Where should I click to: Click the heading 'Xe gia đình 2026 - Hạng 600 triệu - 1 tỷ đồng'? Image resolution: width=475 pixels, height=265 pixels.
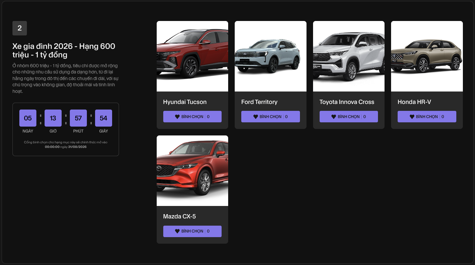click(64, 50)
